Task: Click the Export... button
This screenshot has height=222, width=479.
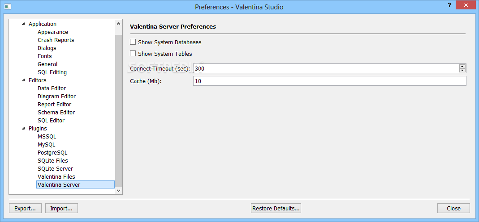Action: point(25,208)
